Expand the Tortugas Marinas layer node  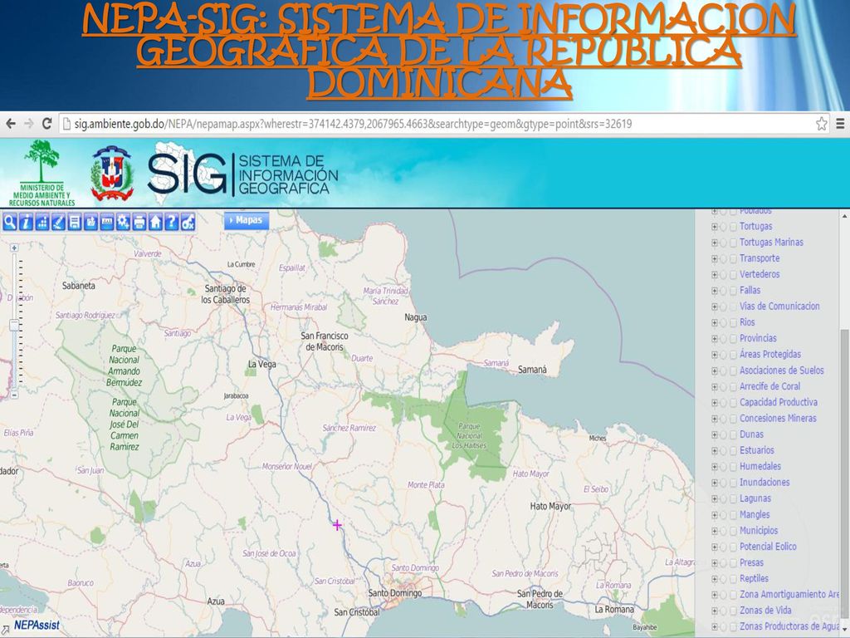pyautogui.click(x=715, y=243)
